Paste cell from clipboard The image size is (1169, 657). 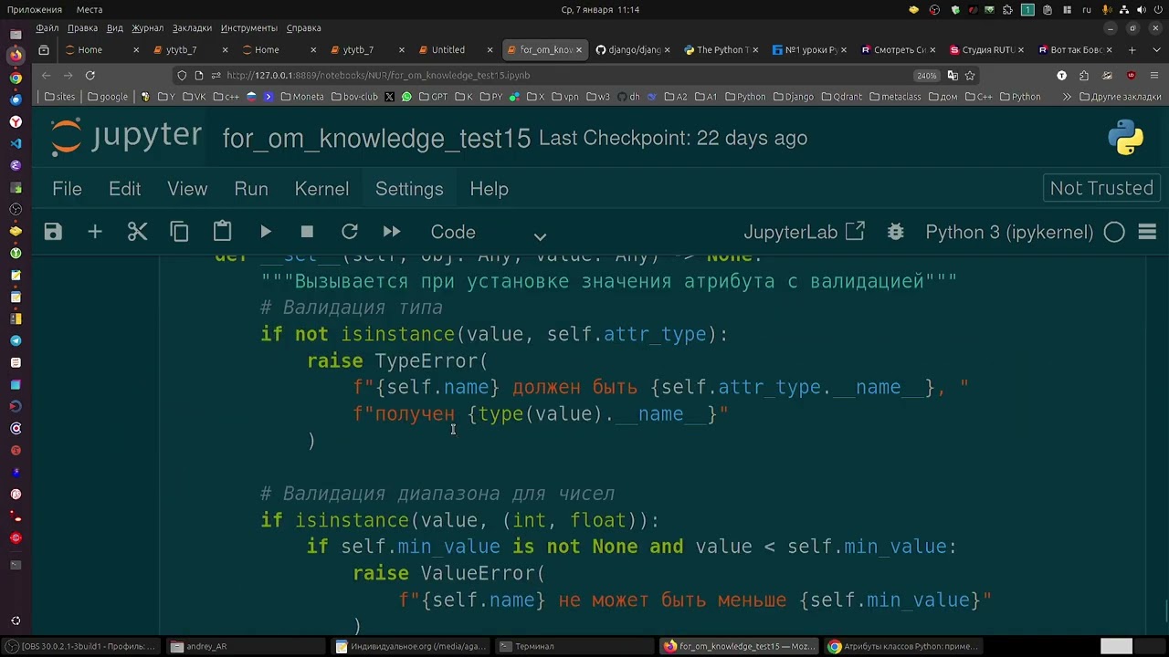point(222,232)
